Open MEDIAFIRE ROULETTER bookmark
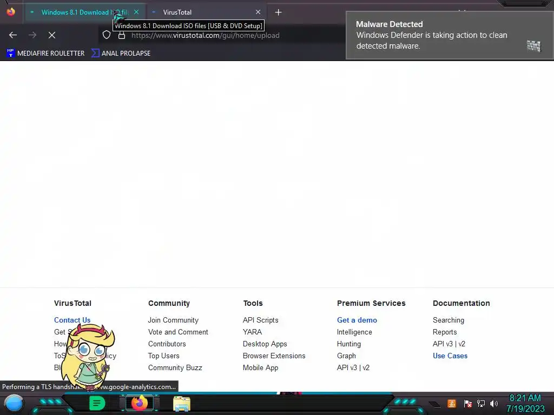 [x=45, y=53]
